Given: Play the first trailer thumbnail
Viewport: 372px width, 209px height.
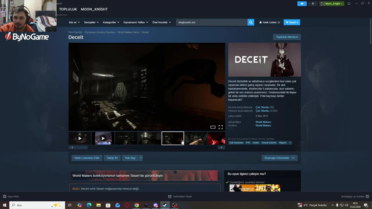Looking at the screenshot, I should [x=80, y=138].
